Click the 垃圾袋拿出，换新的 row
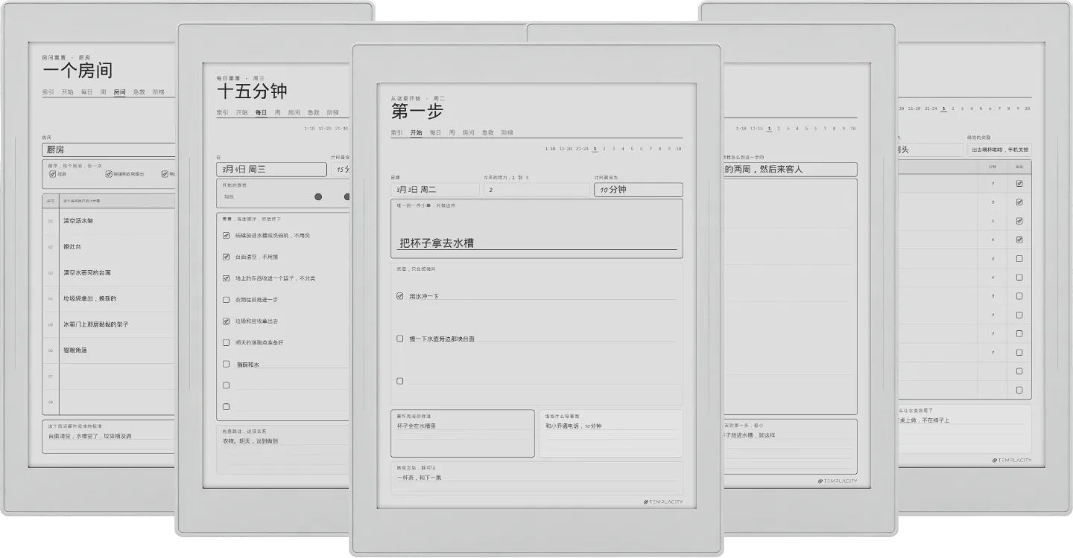This screenshot has width=1073, height=558. pos(109,298)
